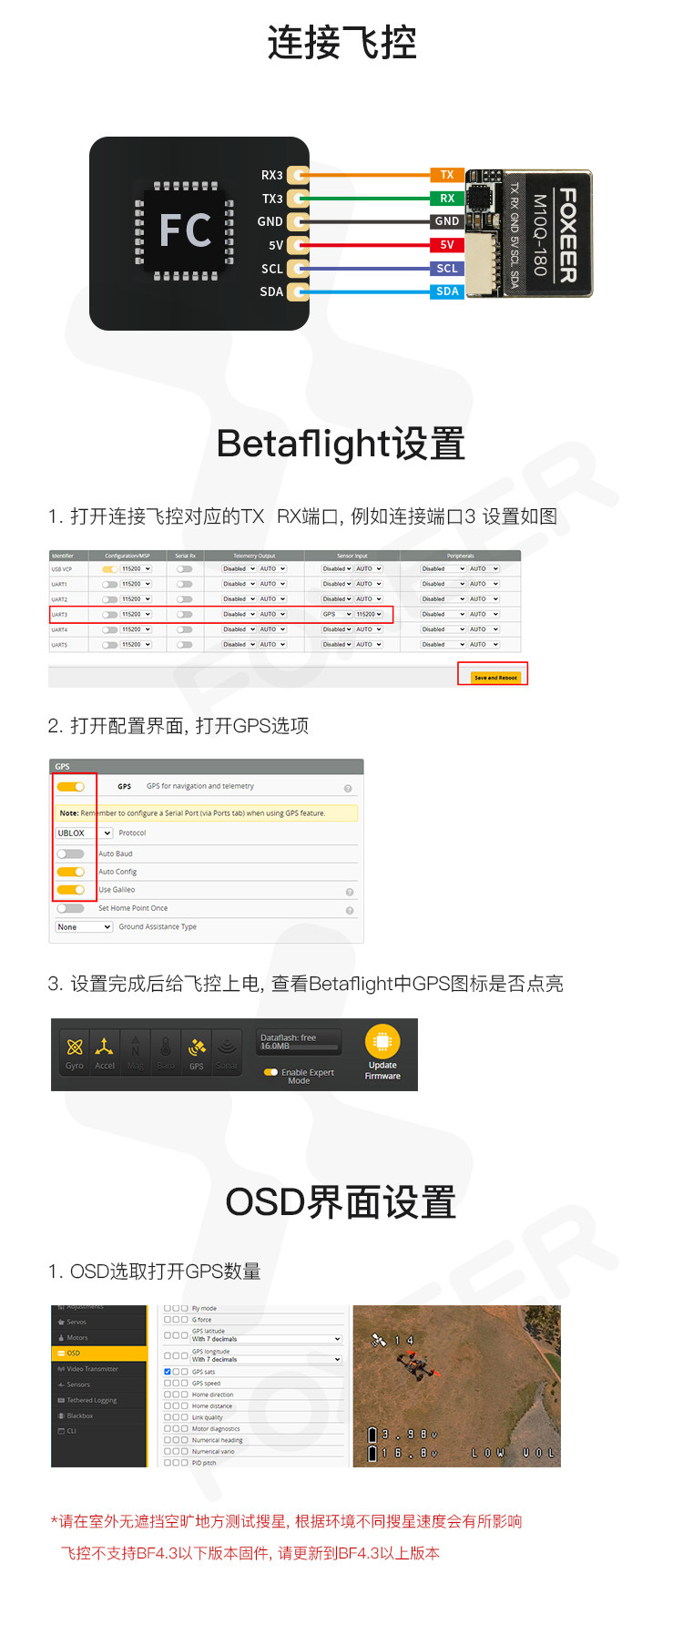Open Sensors tab in sidebar

[x=99, y=1384]
